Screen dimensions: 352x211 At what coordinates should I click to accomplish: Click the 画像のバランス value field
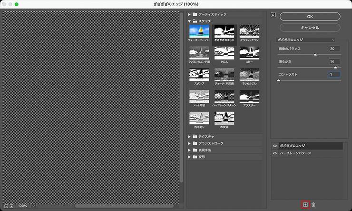click(334, 49)
